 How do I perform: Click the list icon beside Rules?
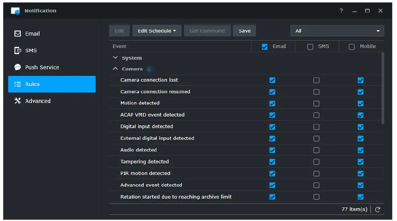pos(17,84)
